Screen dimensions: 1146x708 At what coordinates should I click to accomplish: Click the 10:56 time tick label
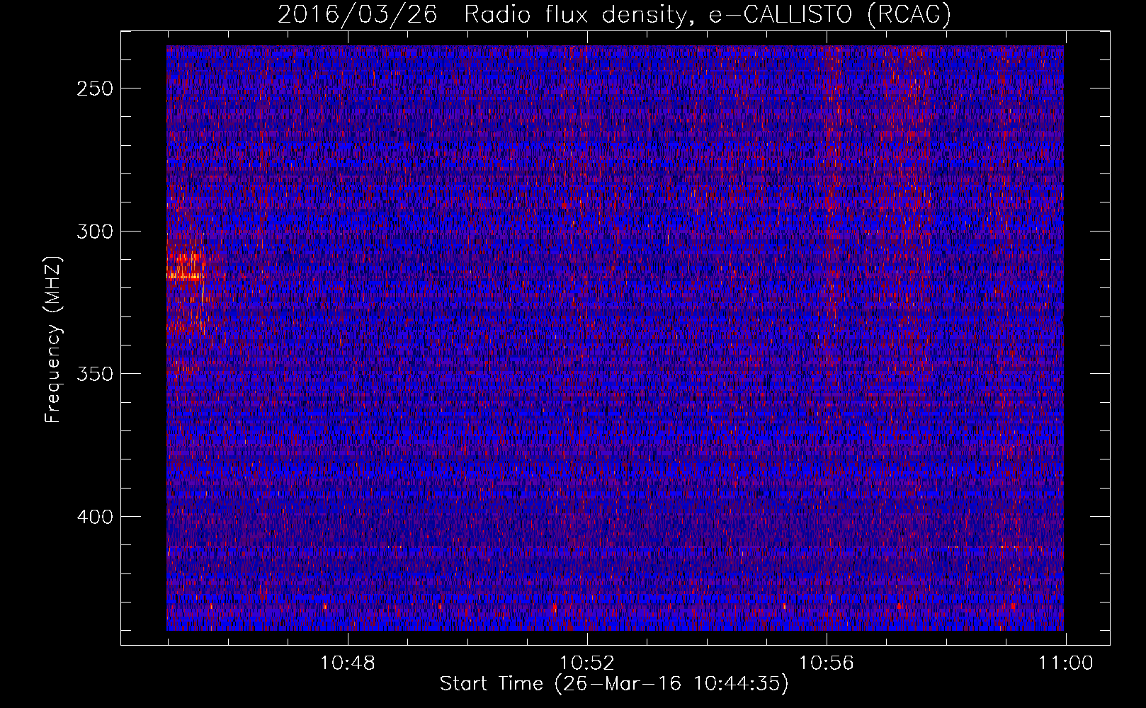point(827,663)
